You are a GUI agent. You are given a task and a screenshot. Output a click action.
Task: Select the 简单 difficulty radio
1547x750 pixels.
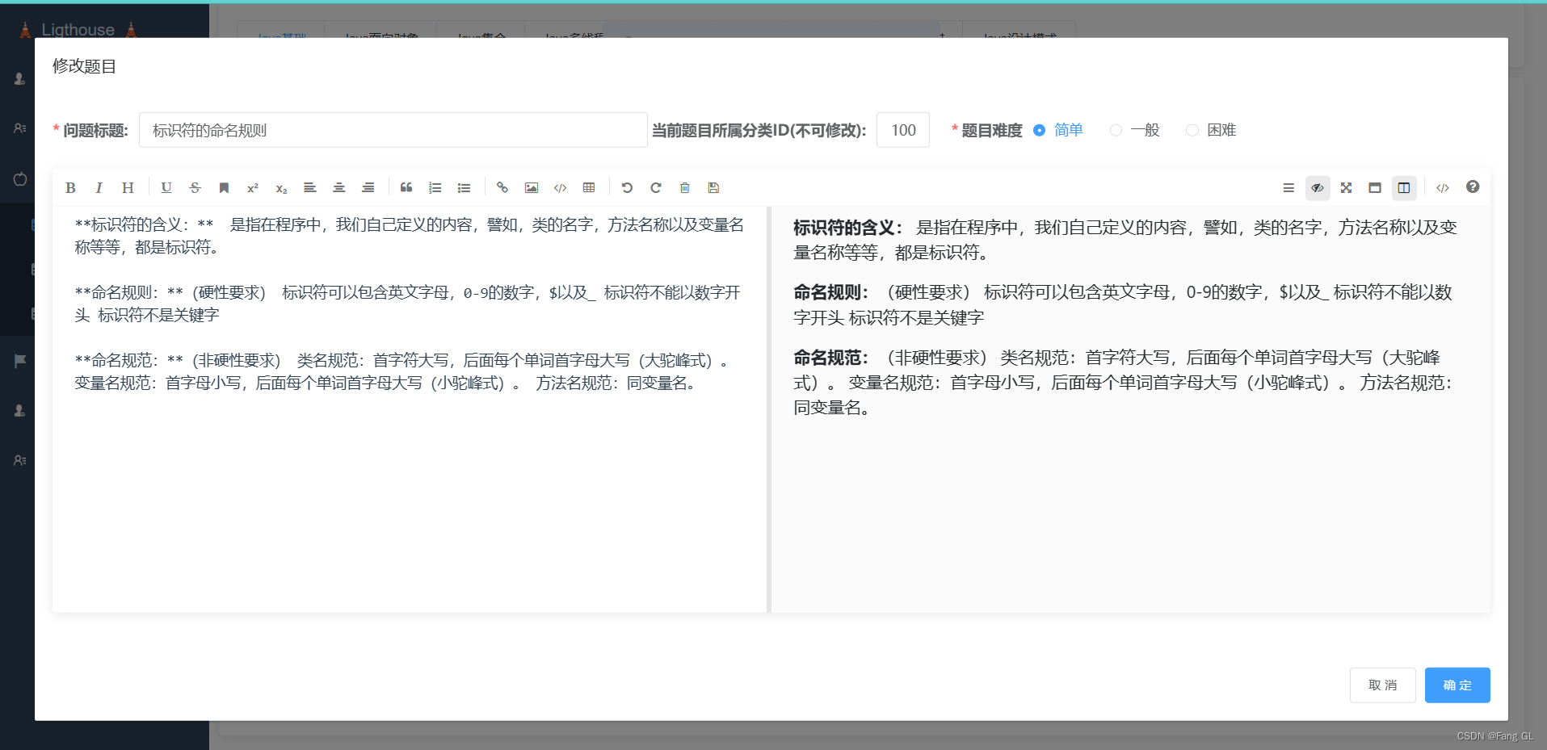tap(1040, 130)
